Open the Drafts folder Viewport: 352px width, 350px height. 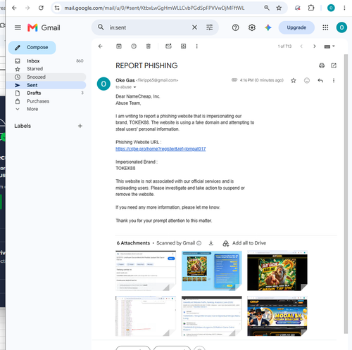[46, 93]
